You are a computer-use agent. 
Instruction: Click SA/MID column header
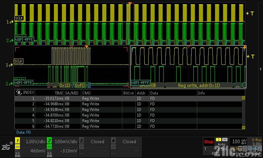(72, 93)
